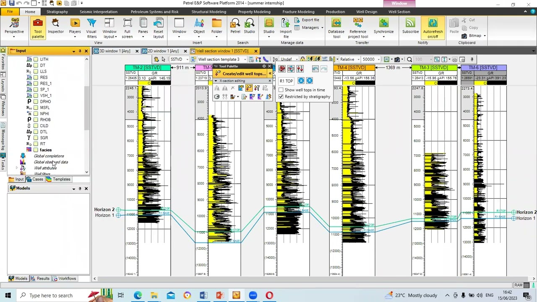Toggle the RES_1 log checkbox
Image resolution: width=537 pixels, height=302 pixels.
click(36, 83)
